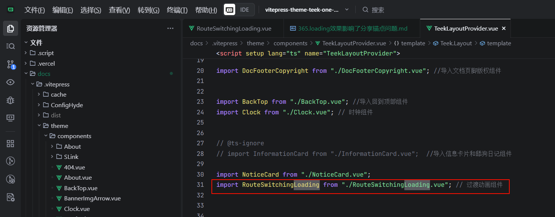Open the Search view in activity bar

click(11, 46)
